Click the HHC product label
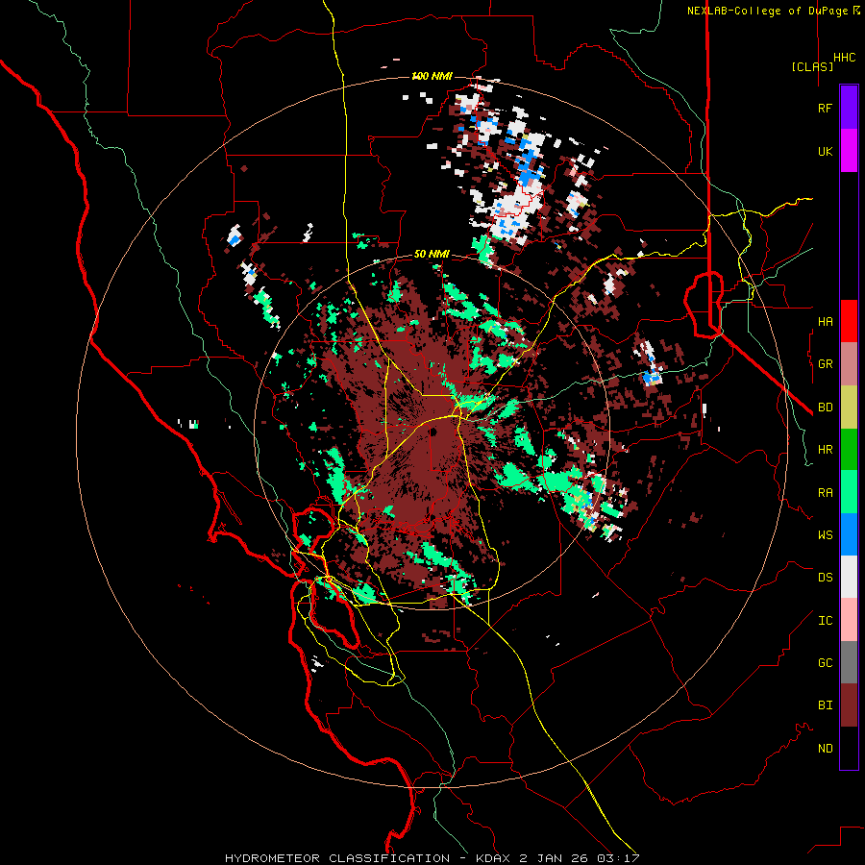This screenshot has height=865, width=865. (844, 58)
